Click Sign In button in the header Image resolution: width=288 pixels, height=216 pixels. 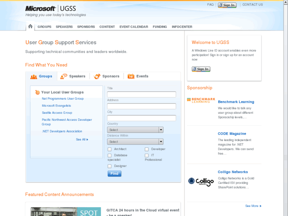click(227, 5)
